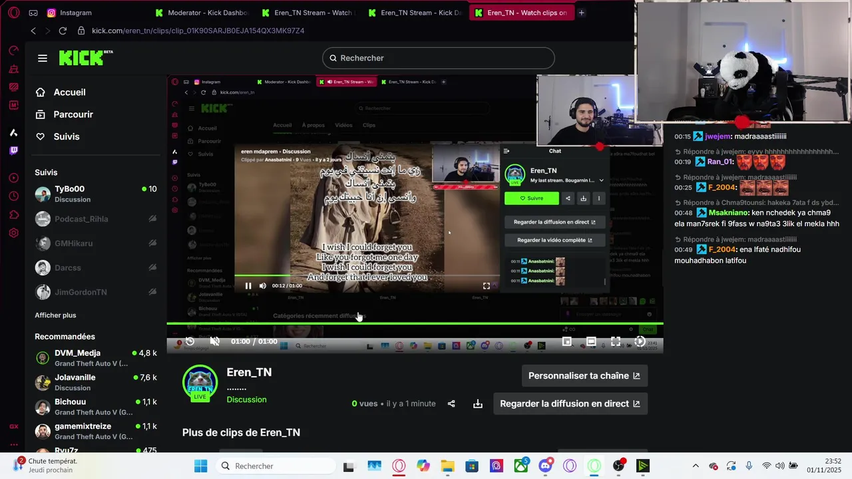Go to Accueil in Kick sidebar

pyautogui.click(x=69, y=92)
